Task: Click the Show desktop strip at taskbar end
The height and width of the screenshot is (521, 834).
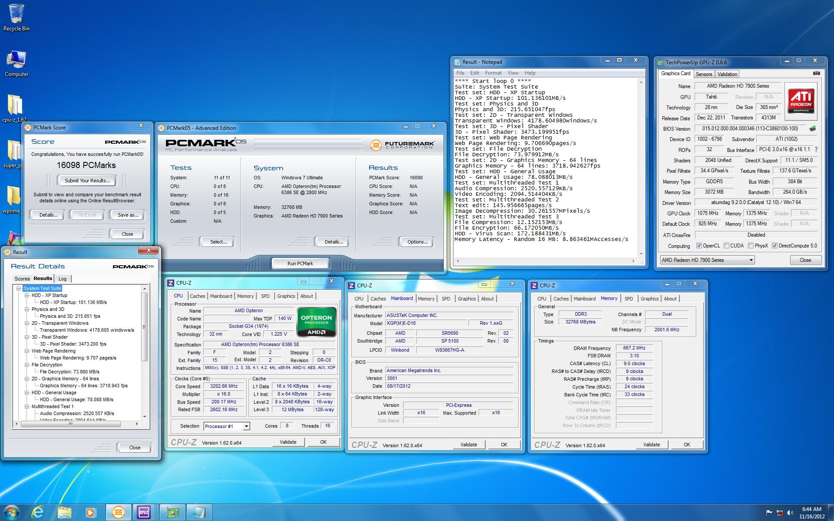Action: point(831,512)
